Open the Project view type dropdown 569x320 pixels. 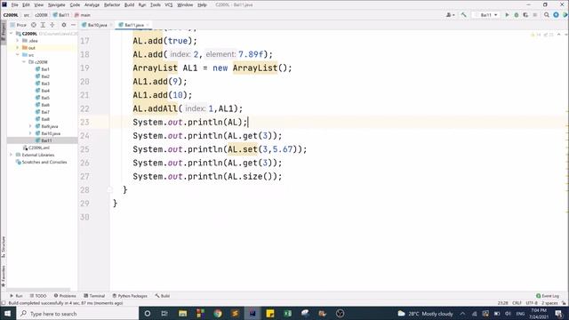(x=18, y=25)
